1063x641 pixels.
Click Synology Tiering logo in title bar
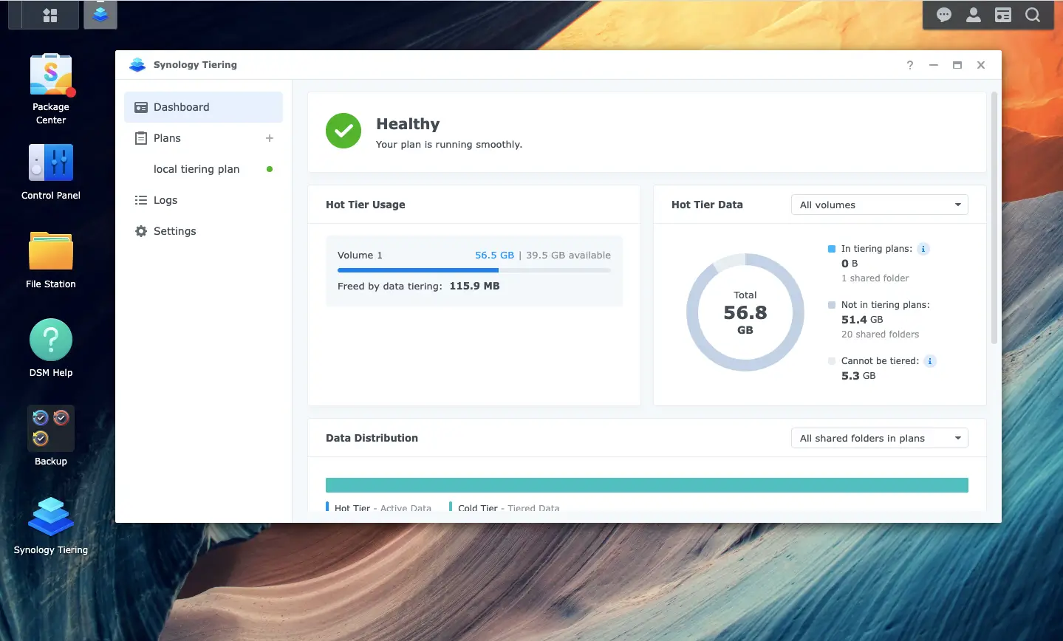(x=137, y=65)
